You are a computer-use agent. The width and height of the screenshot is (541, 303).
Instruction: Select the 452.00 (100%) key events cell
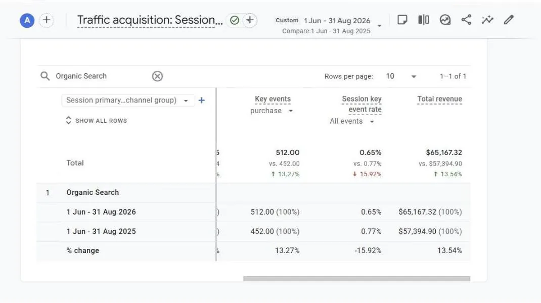click(x=275, y=231)
